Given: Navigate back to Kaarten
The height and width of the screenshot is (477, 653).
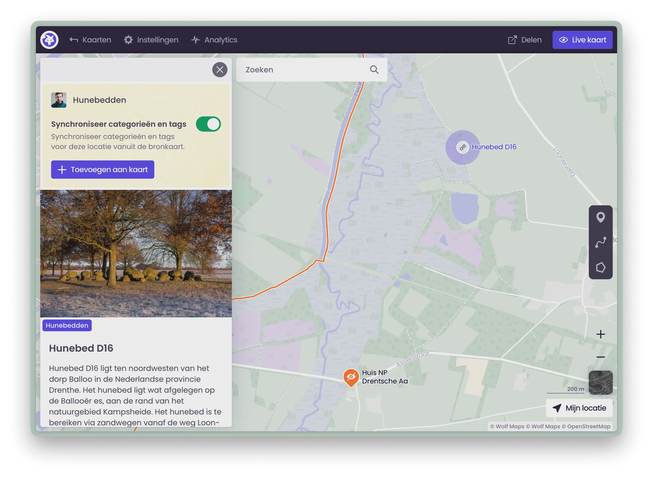Looking at the screenshot, I should 90,39.
